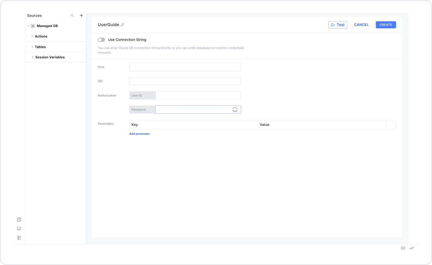Click the Managed DB database icon

33,26
